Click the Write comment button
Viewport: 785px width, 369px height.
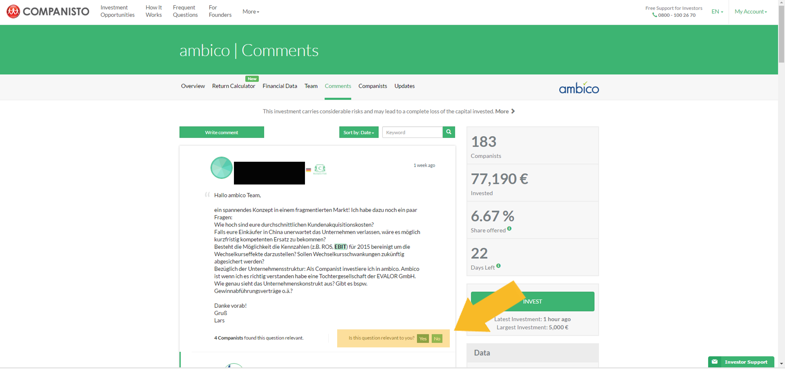pyautogui.click(x=222, y=132)
